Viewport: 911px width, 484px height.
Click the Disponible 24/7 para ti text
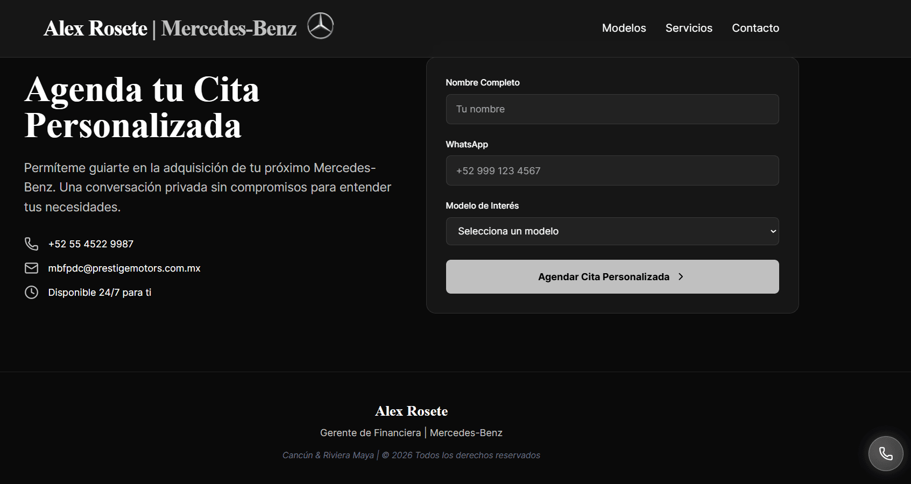tap(99, 292)
